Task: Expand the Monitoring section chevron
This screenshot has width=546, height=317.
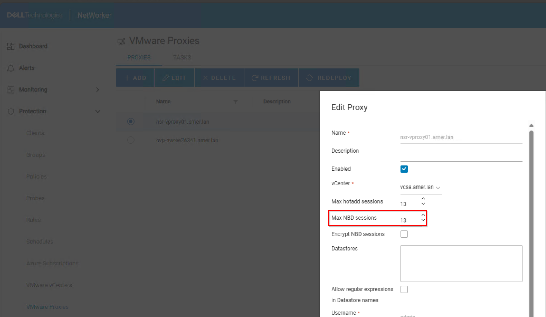Action: 97,90
